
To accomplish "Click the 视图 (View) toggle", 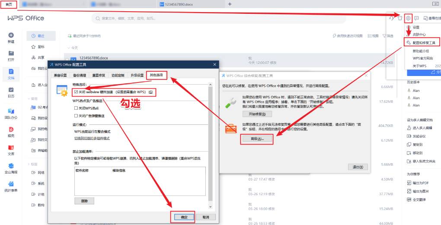I will coord(373,36).
